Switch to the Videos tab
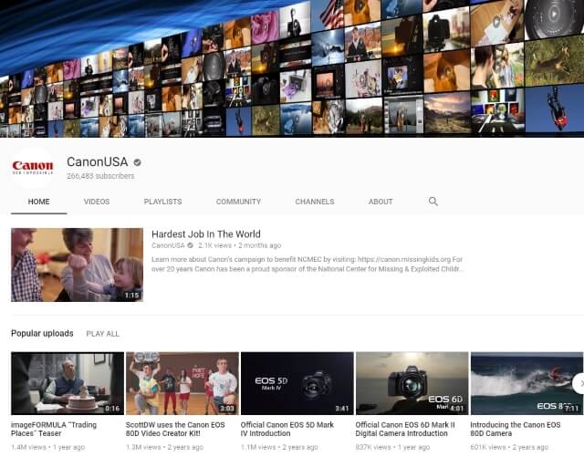 pos(97,202)
